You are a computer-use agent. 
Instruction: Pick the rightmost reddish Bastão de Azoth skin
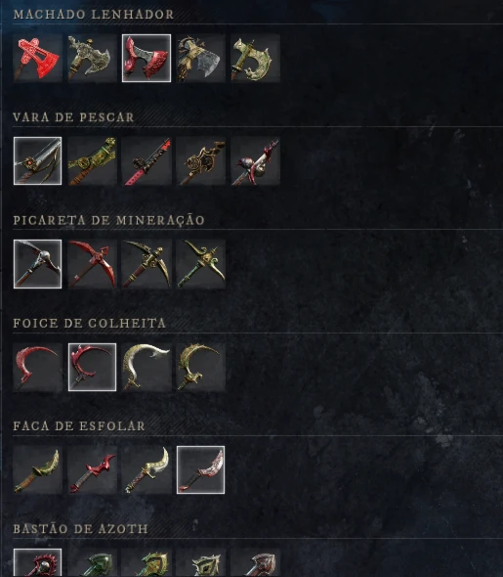[255, 563]
